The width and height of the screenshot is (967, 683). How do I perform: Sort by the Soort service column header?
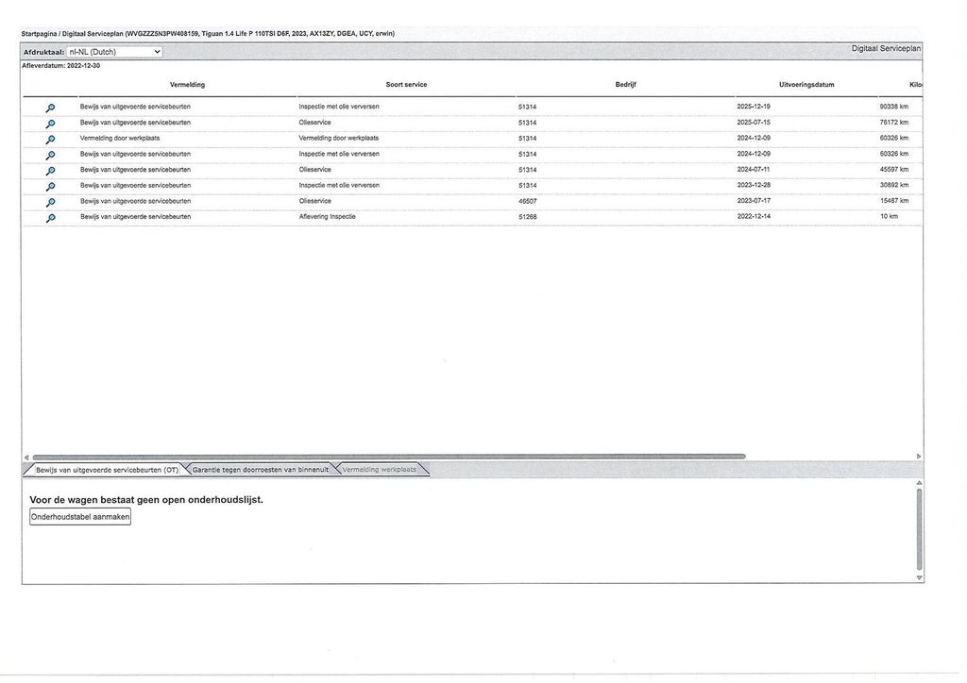(406, 85)
